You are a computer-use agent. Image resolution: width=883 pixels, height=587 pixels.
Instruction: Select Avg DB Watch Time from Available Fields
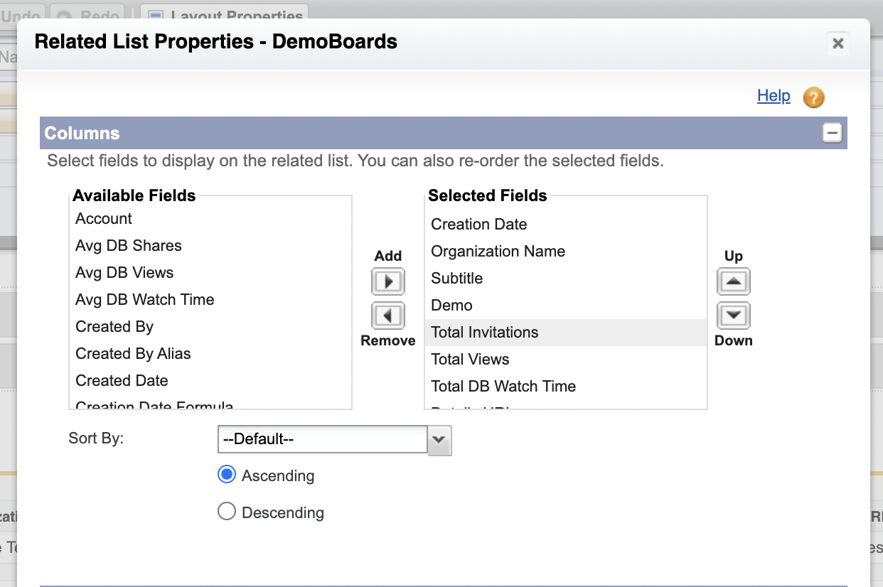144,299
